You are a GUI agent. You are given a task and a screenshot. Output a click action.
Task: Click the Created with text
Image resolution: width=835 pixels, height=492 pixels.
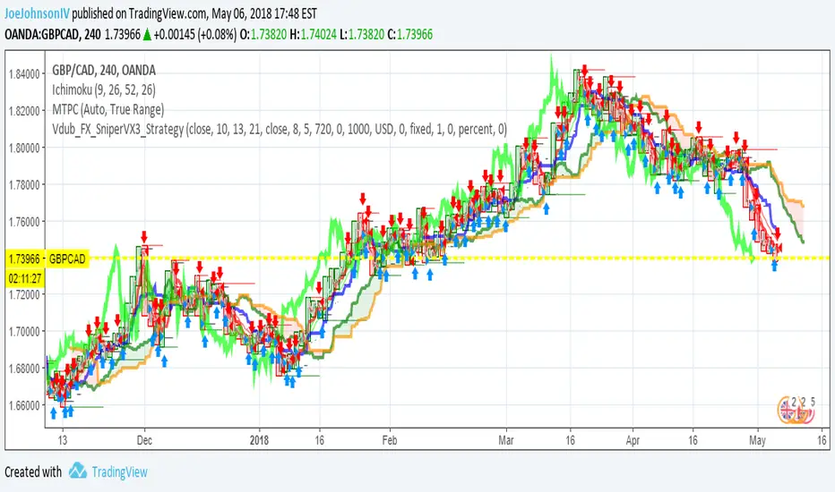point(33,471)
